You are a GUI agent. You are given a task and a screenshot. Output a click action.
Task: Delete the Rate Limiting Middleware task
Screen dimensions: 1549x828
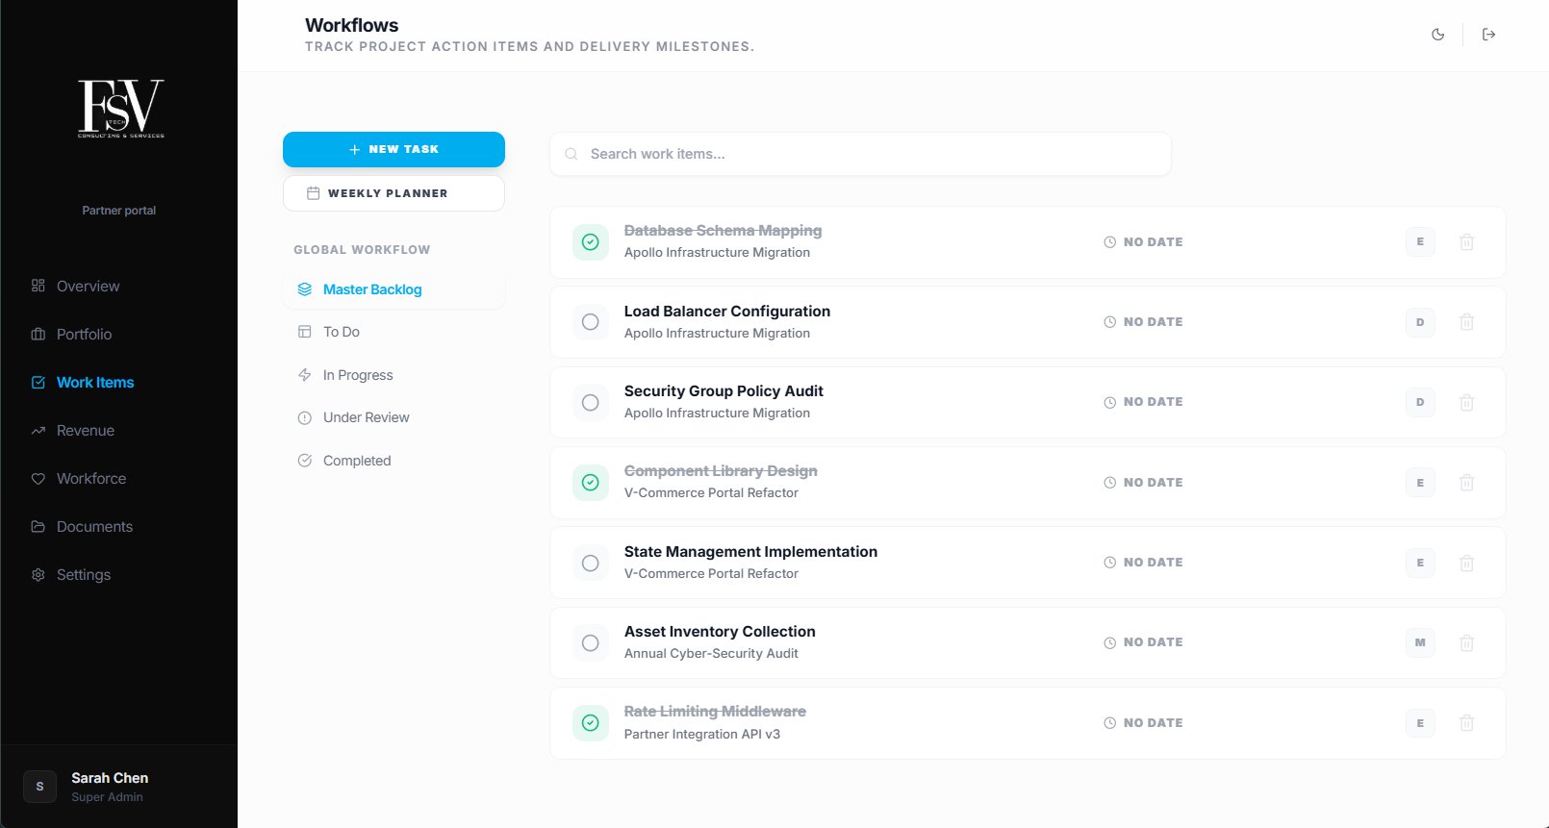1466,723
